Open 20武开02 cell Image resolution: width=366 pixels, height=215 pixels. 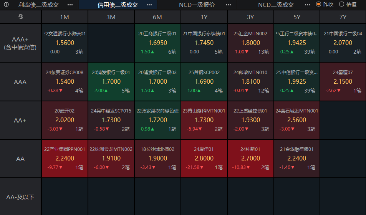[x=65, y=120]
